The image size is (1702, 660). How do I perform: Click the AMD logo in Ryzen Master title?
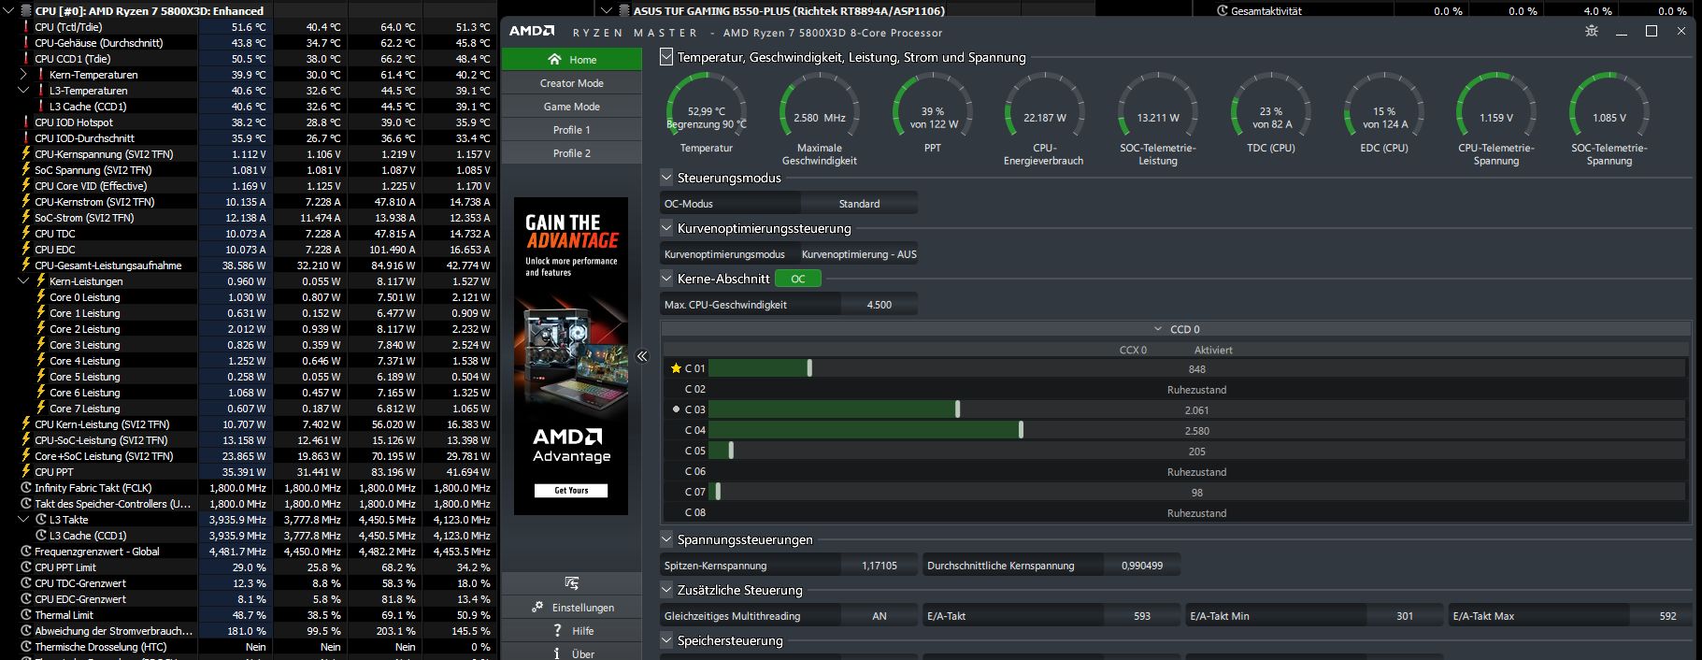pyautogui.click(x=532, y=31)
